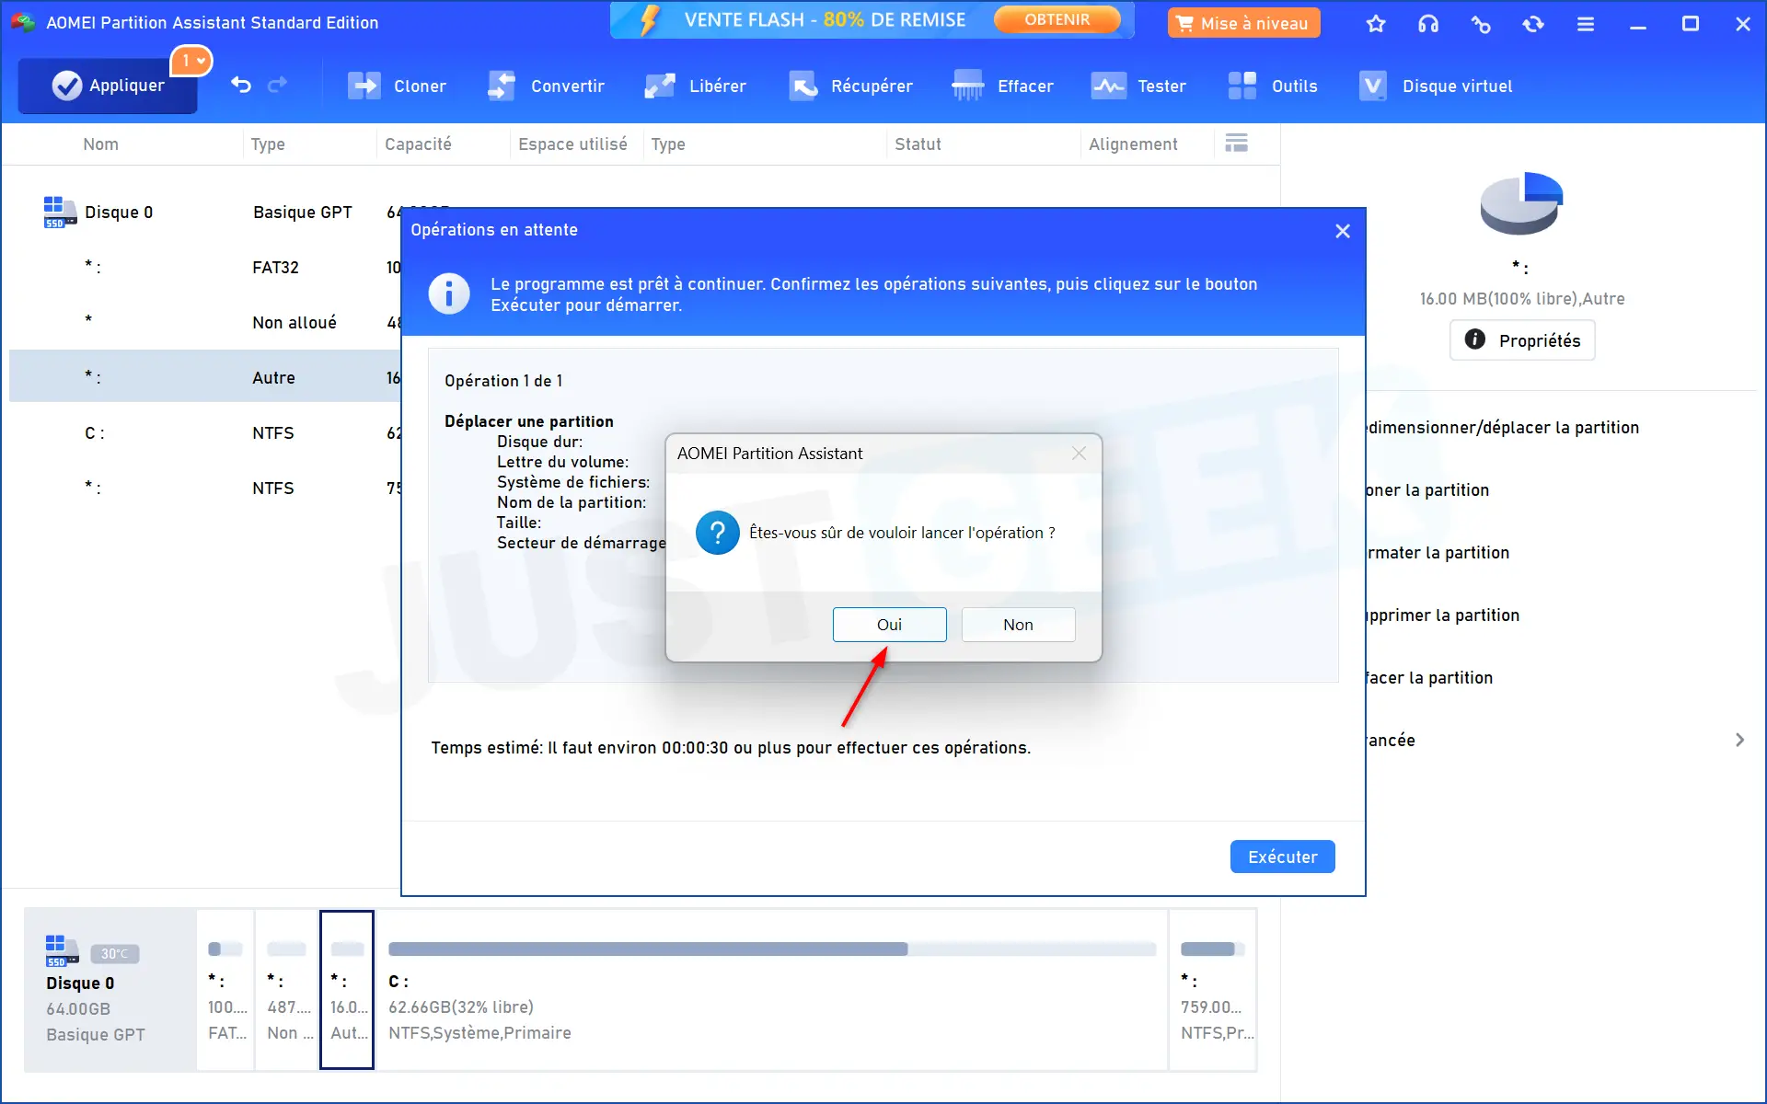This screenshot has height=1104, width=1767.
Task: Click the pie chart disk usage icon
Action: point(1521,203)
